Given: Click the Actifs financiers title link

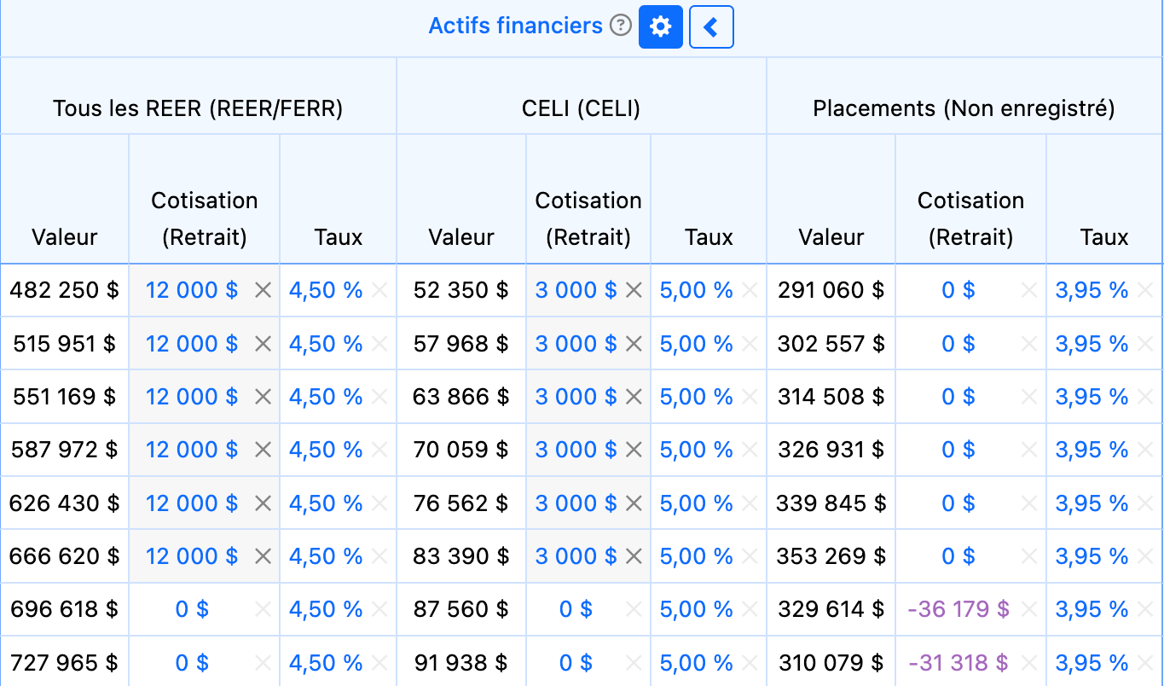Looking at the screenshot, I should coord(515,26).
